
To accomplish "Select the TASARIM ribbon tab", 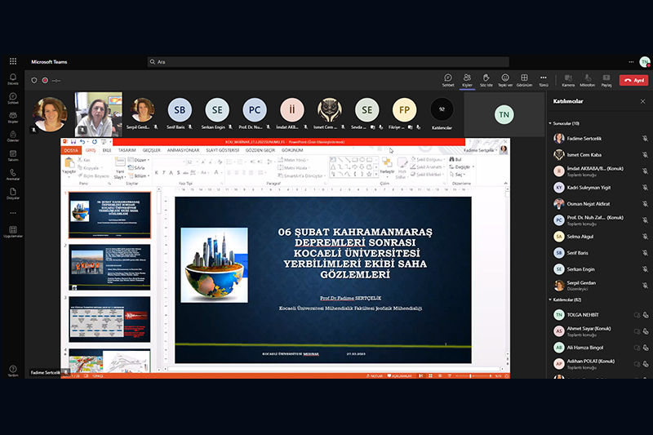I will point(127,150).
